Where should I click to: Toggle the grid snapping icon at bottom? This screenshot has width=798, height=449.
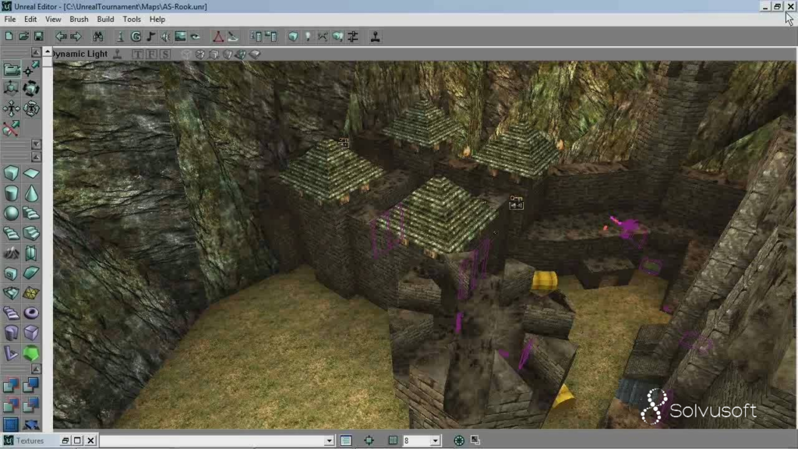[393, 440]
